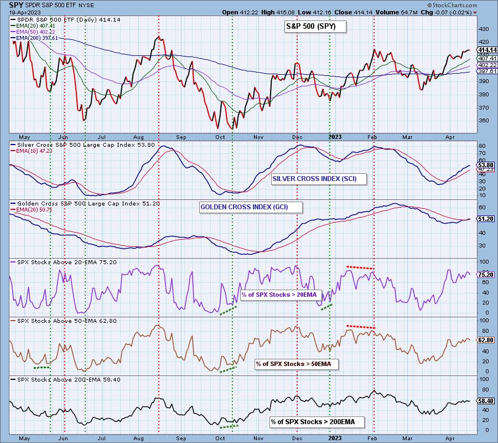Click the StockCharts.com watermark text
This screenshot has height=443, width=498.
click(452, 5)
